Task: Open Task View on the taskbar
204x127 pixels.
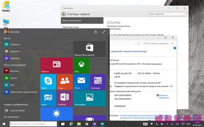Action: pyautogui.click(x=63, y=124)
